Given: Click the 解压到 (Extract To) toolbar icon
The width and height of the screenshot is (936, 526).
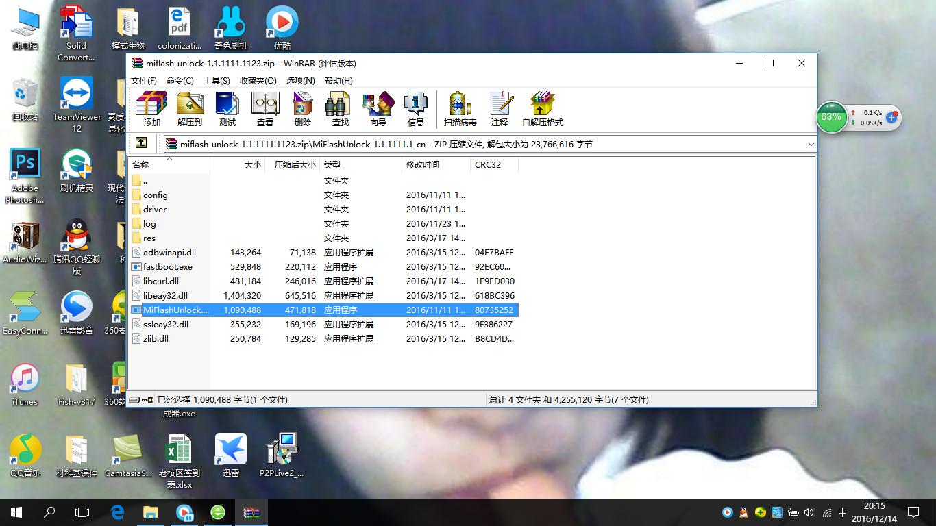Looking at the screenshot, I should point(190,109).
